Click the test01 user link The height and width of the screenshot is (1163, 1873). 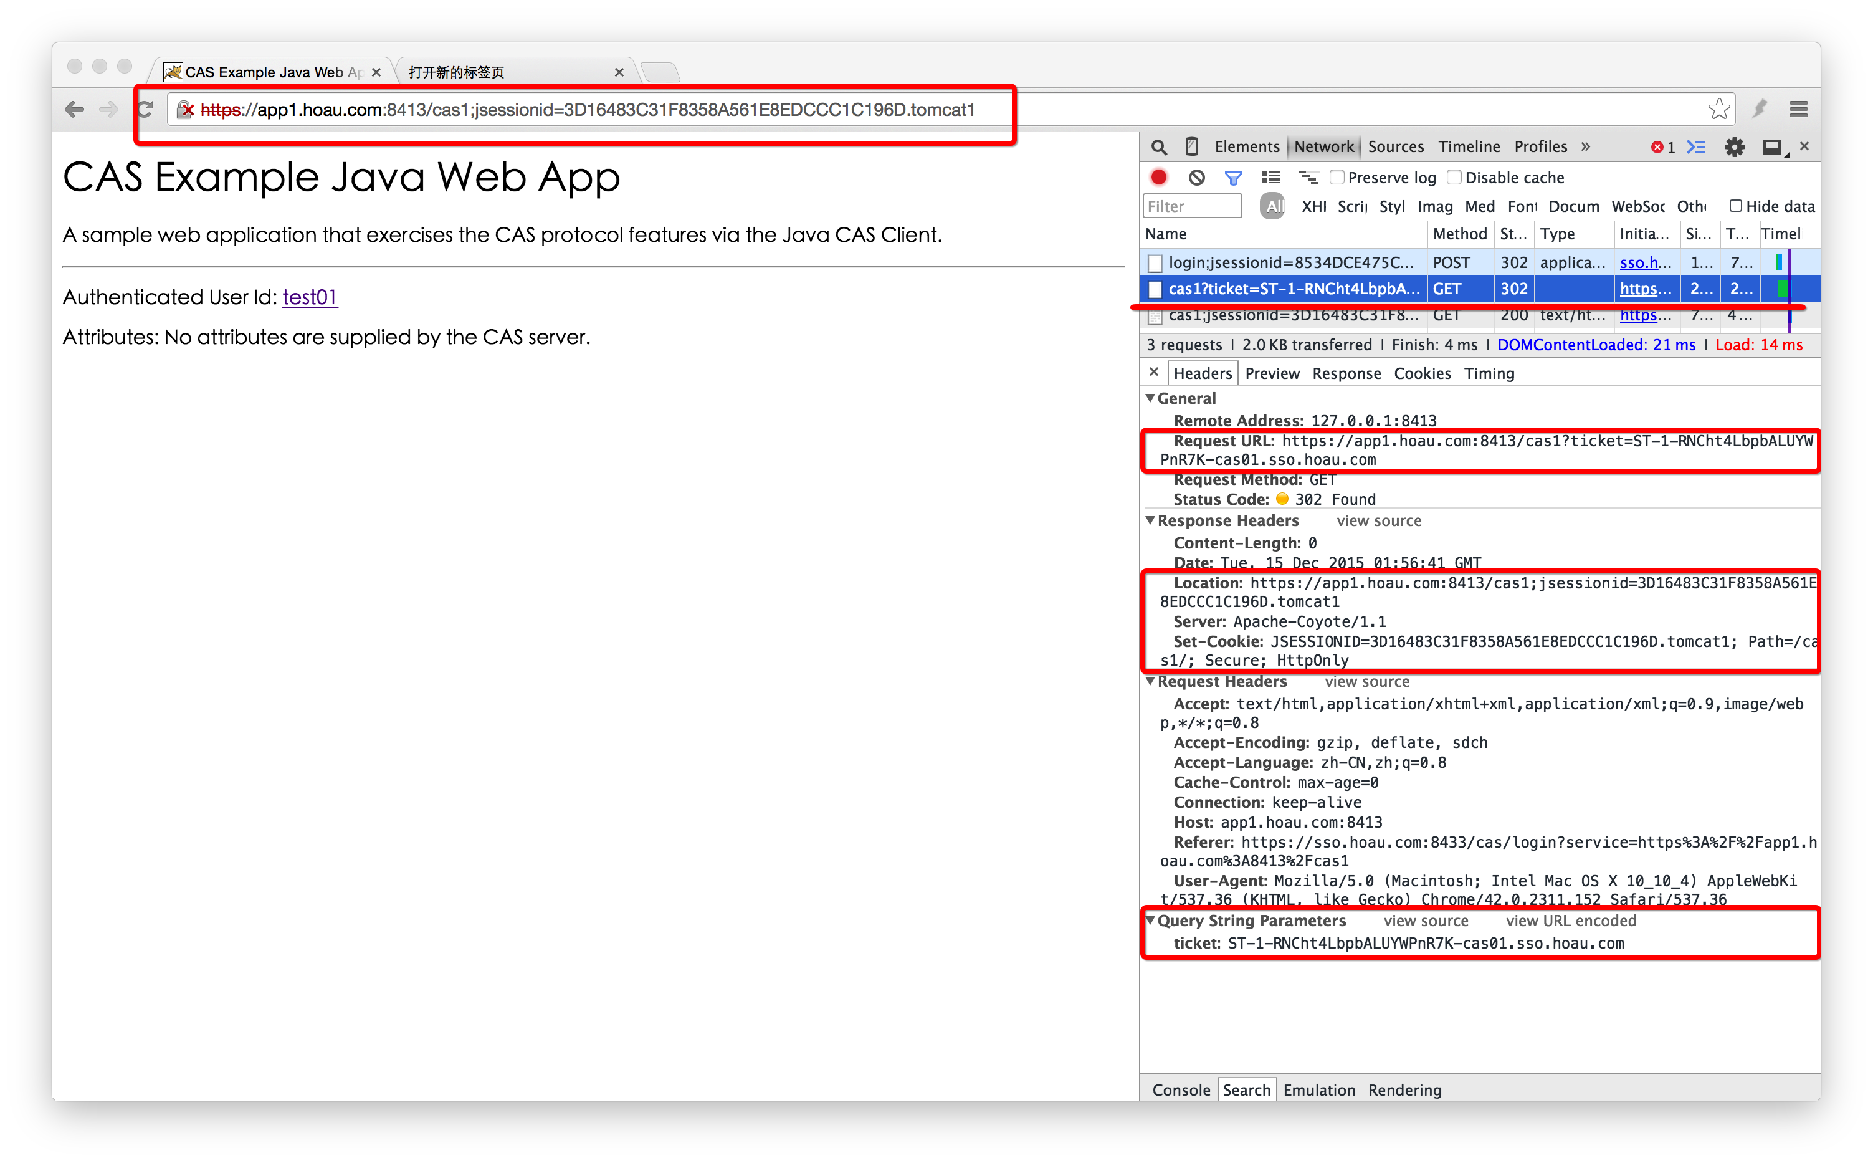pyautogui.click(x=310, y=297)
